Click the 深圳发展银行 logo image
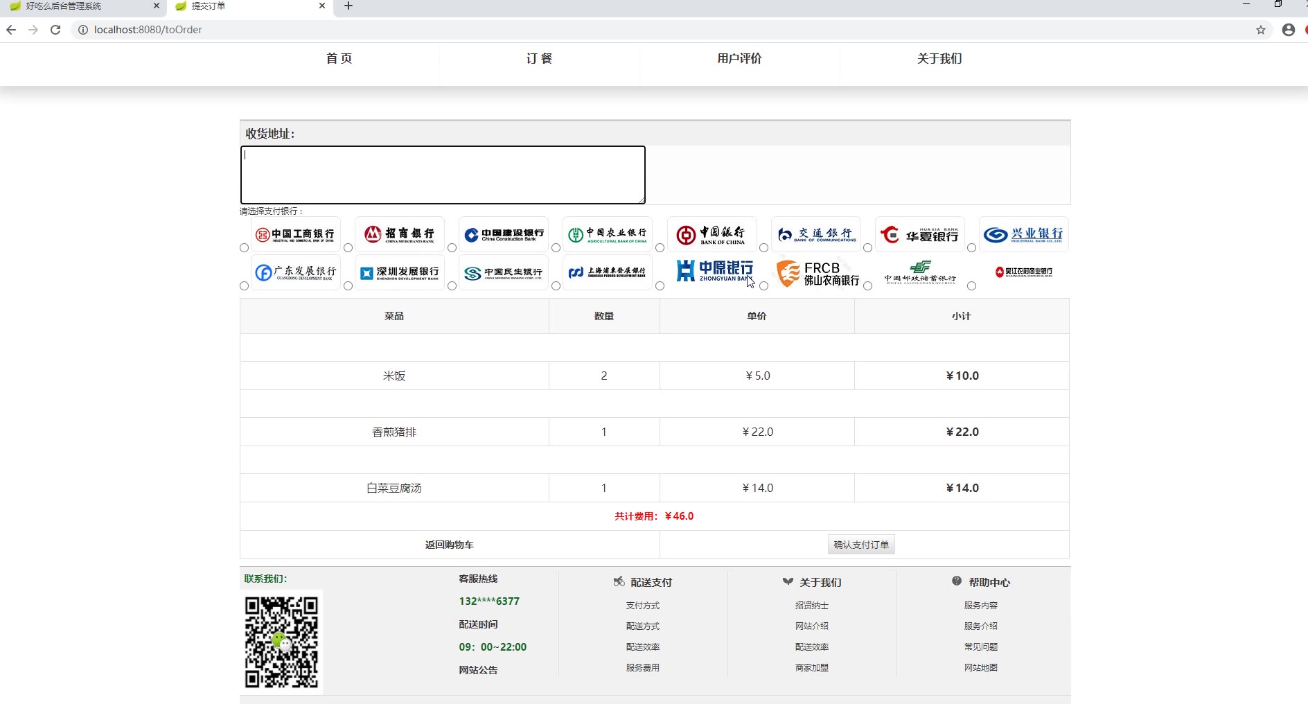The image size is (1308, 704). click(x=400, y=272)
